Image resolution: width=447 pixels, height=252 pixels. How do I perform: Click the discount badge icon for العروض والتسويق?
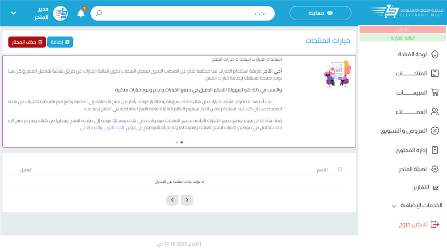434,131
